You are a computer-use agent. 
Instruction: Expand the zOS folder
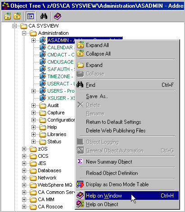click(x=24, y=149)
